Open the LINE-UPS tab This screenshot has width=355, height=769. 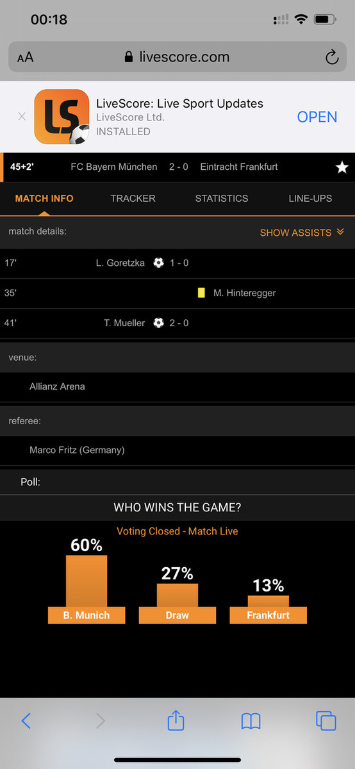tap(310, 199)
